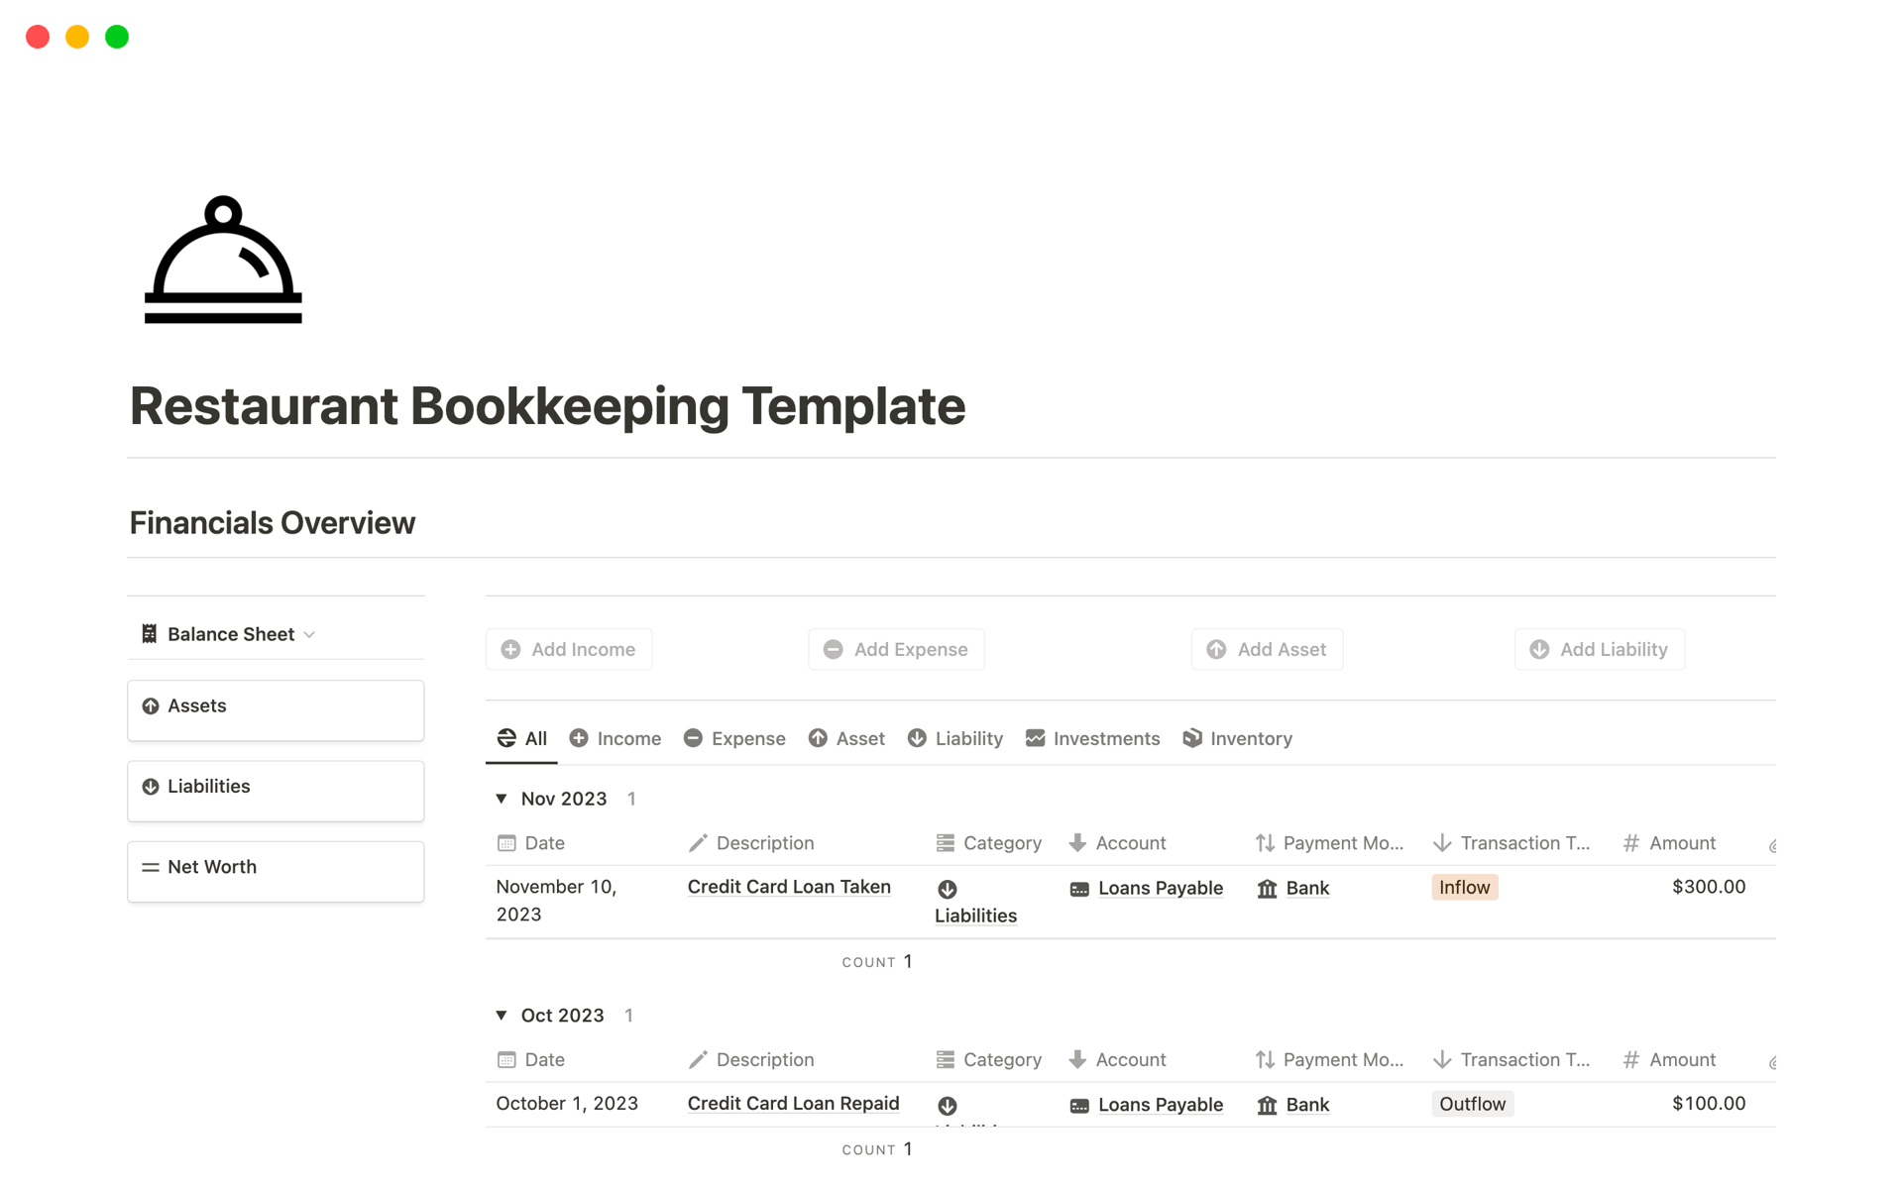1903x1189 pixels.
Task: Click the Loans Payable card icon in Oct row
Action: click(1079, 1106)
